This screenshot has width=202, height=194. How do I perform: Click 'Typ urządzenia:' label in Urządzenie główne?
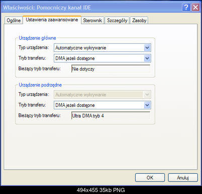[x=34, y=47]
